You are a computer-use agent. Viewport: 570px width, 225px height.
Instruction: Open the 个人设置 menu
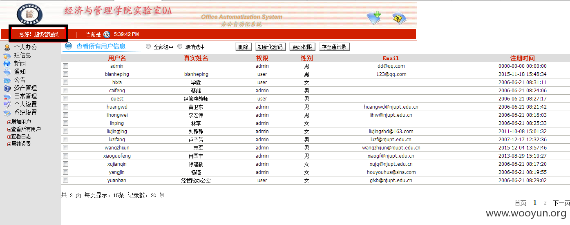point(25,105)
